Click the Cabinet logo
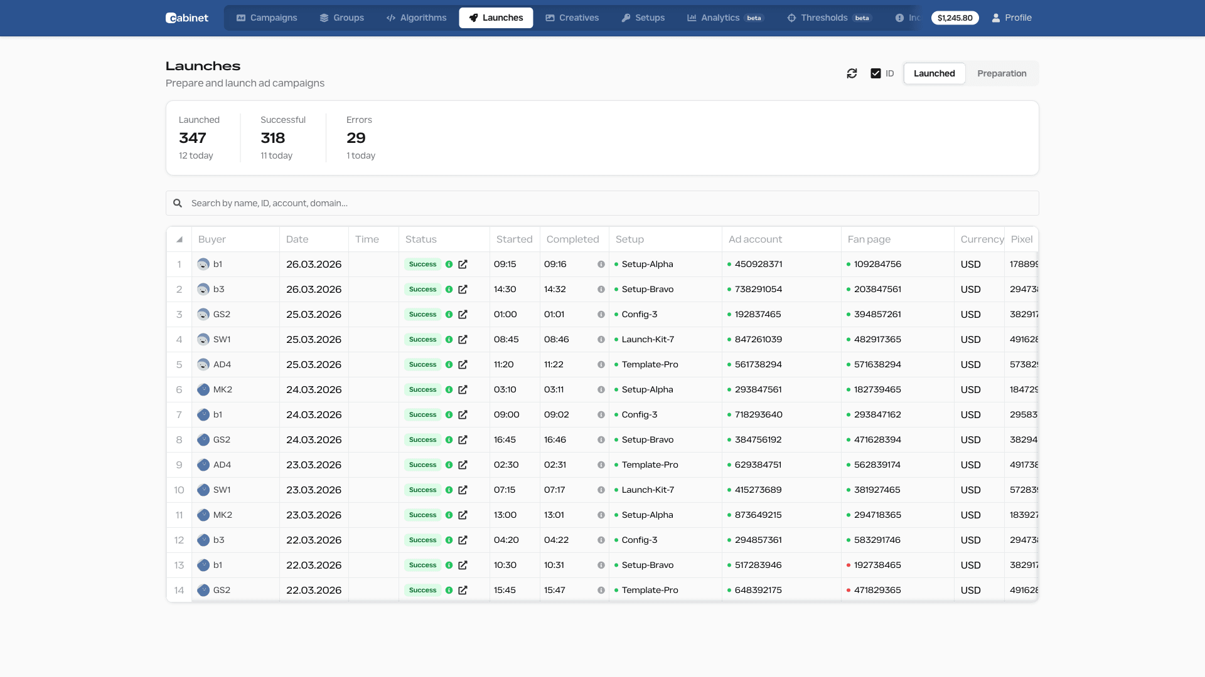 187,18
